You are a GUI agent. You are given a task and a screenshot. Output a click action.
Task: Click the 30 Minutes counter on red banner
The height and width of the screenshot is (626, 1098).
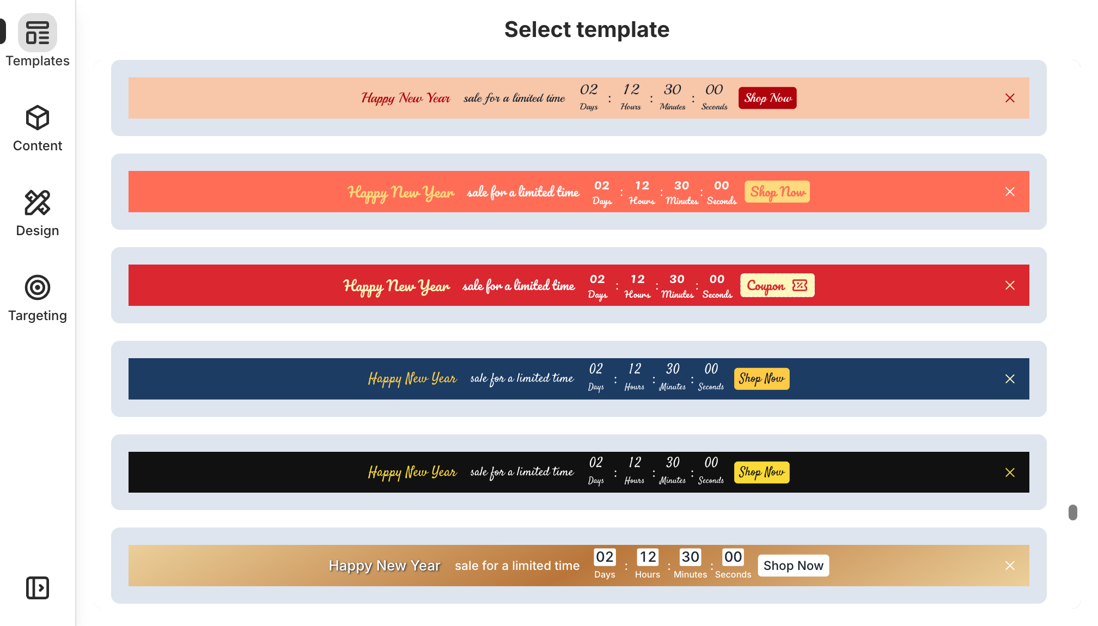[677, 286]
